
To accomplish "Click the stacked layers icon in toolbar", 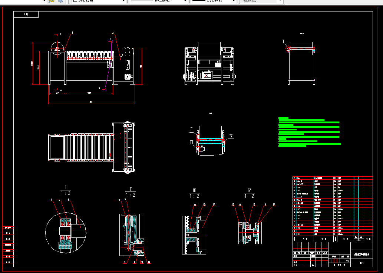I will 60,1.
